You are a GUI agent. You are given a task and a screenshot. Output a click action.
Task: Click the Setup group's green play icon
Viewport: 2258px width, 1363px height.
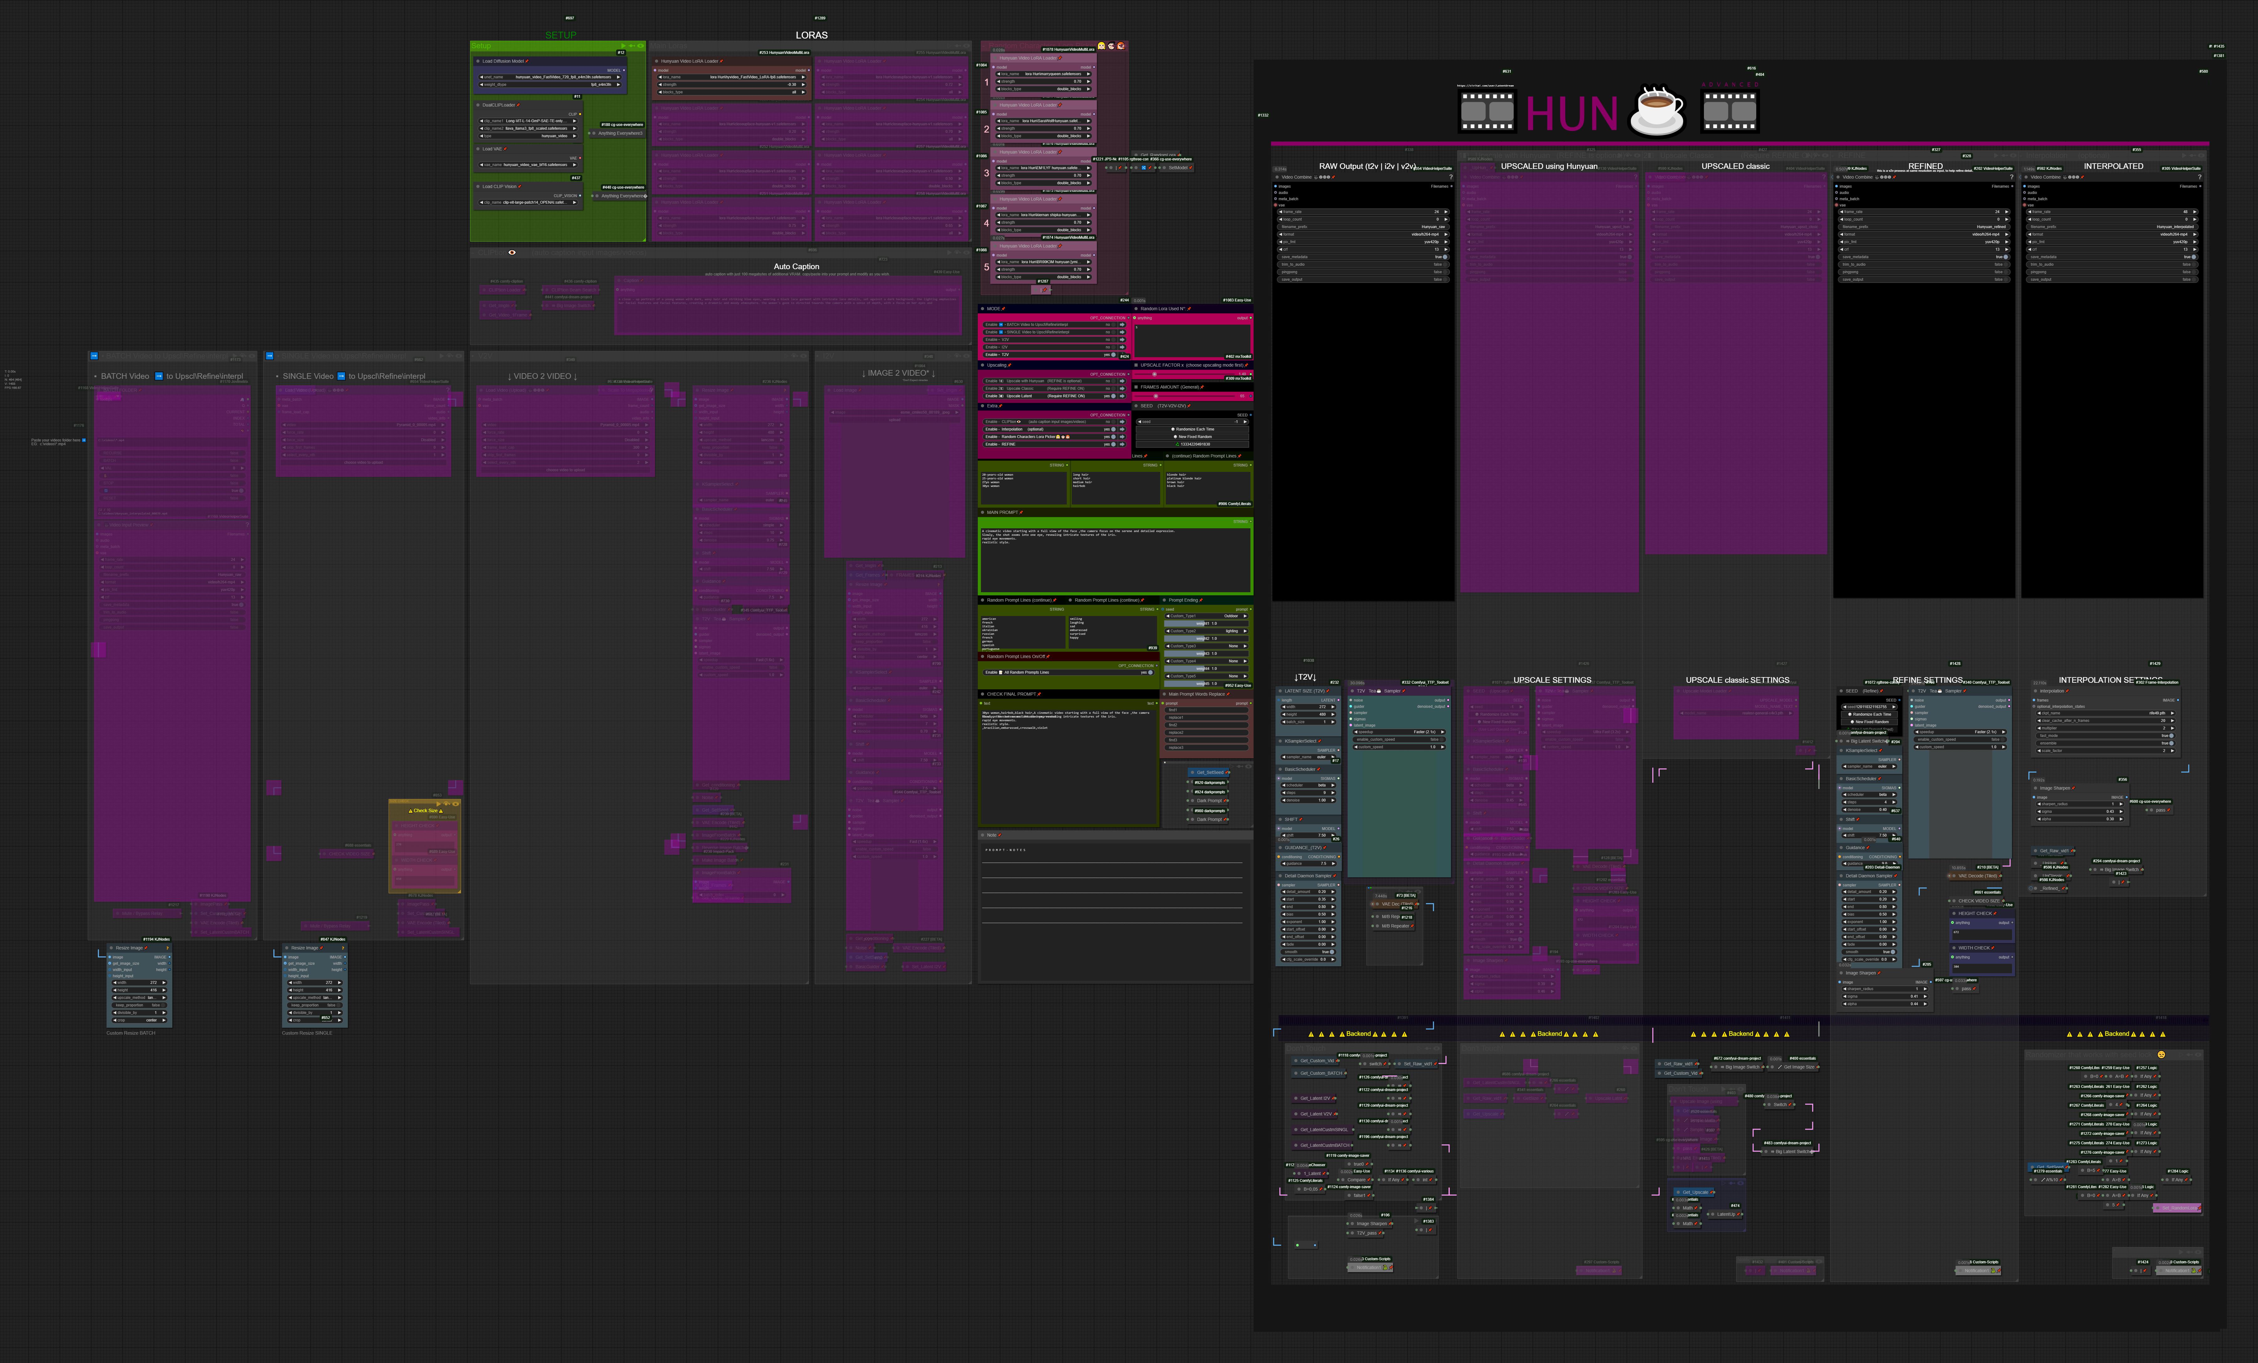pos(623,46)
